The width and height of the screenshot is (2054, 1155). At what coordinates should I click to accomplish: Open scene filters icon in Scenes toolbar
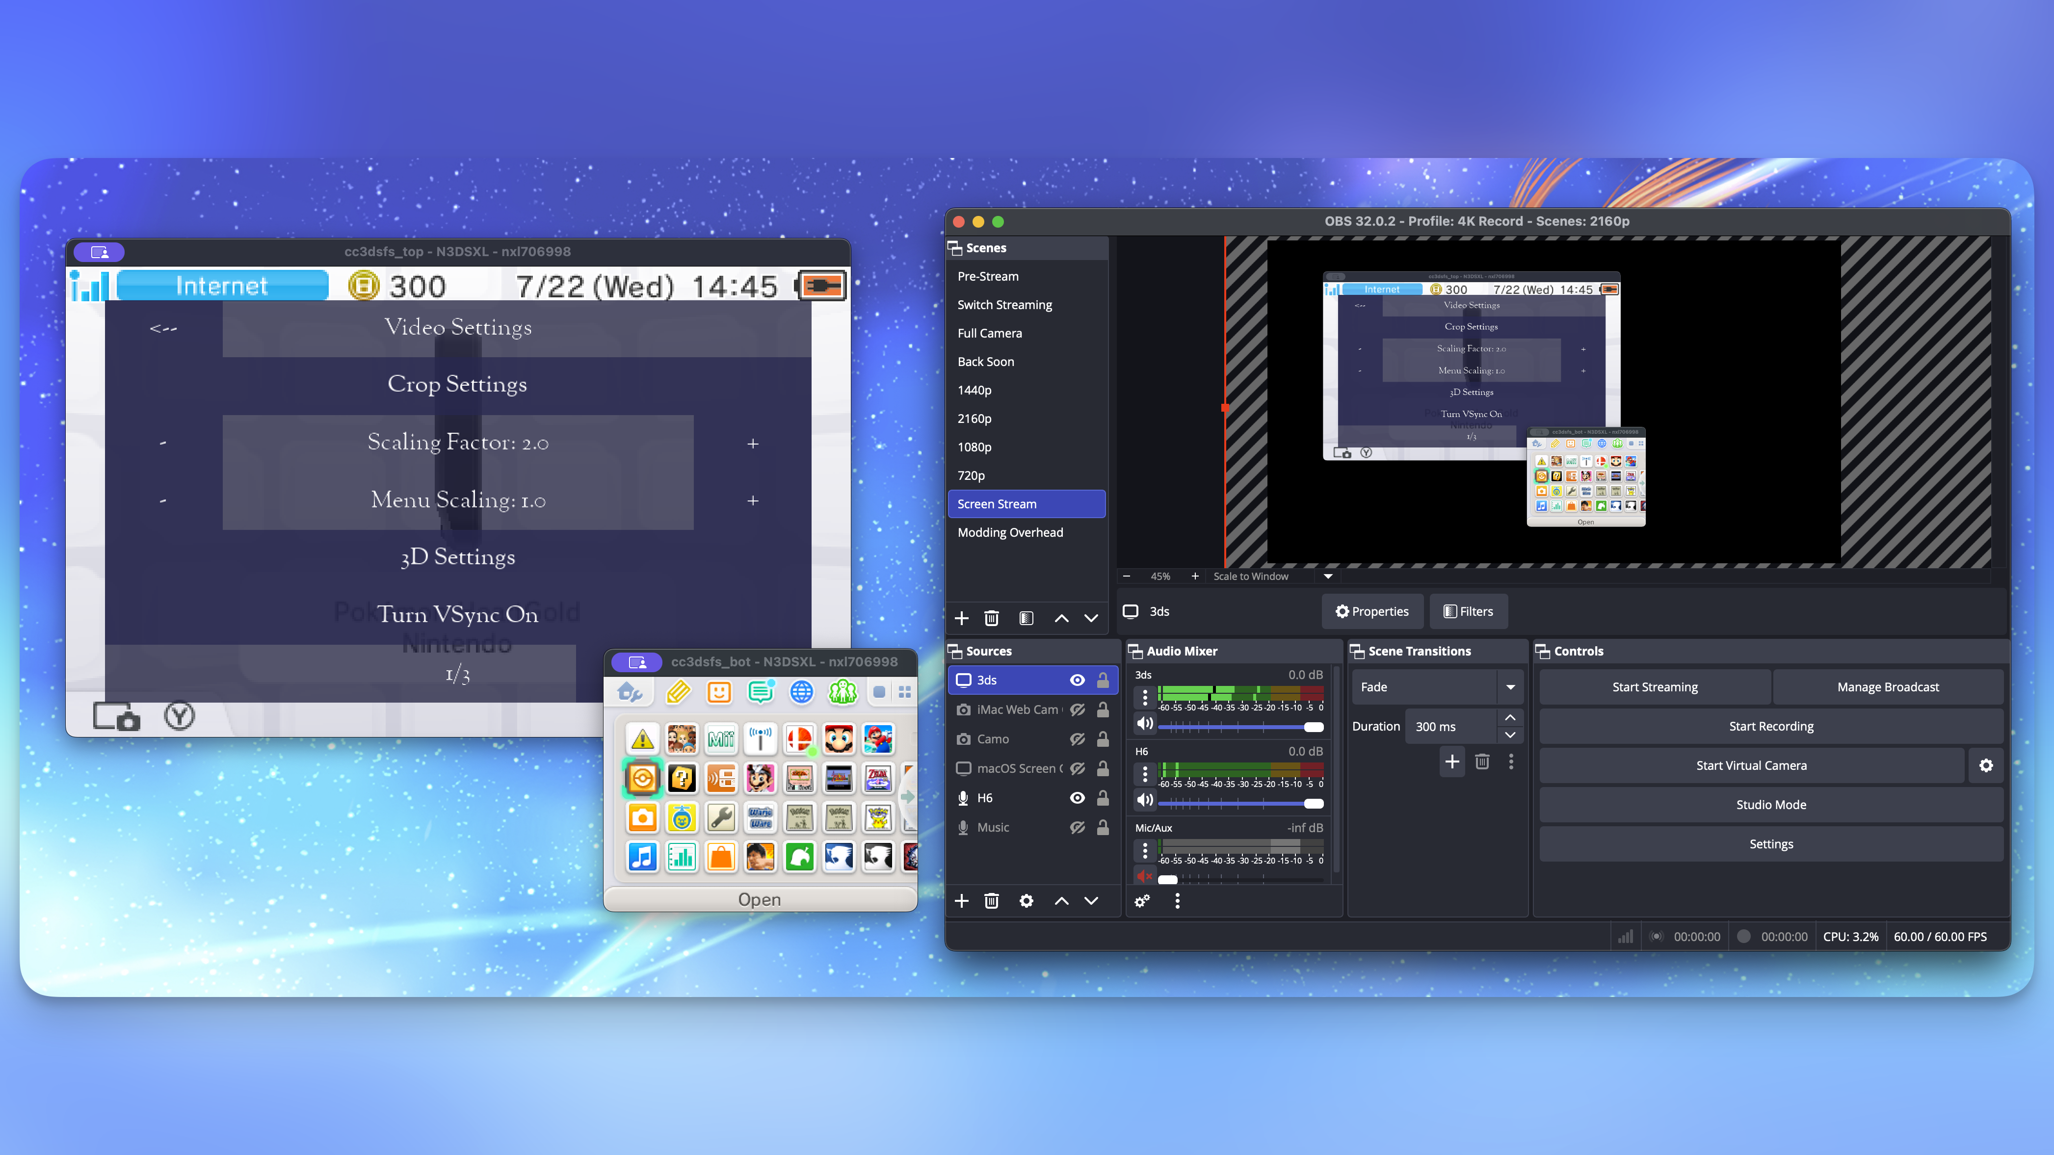1026,619
